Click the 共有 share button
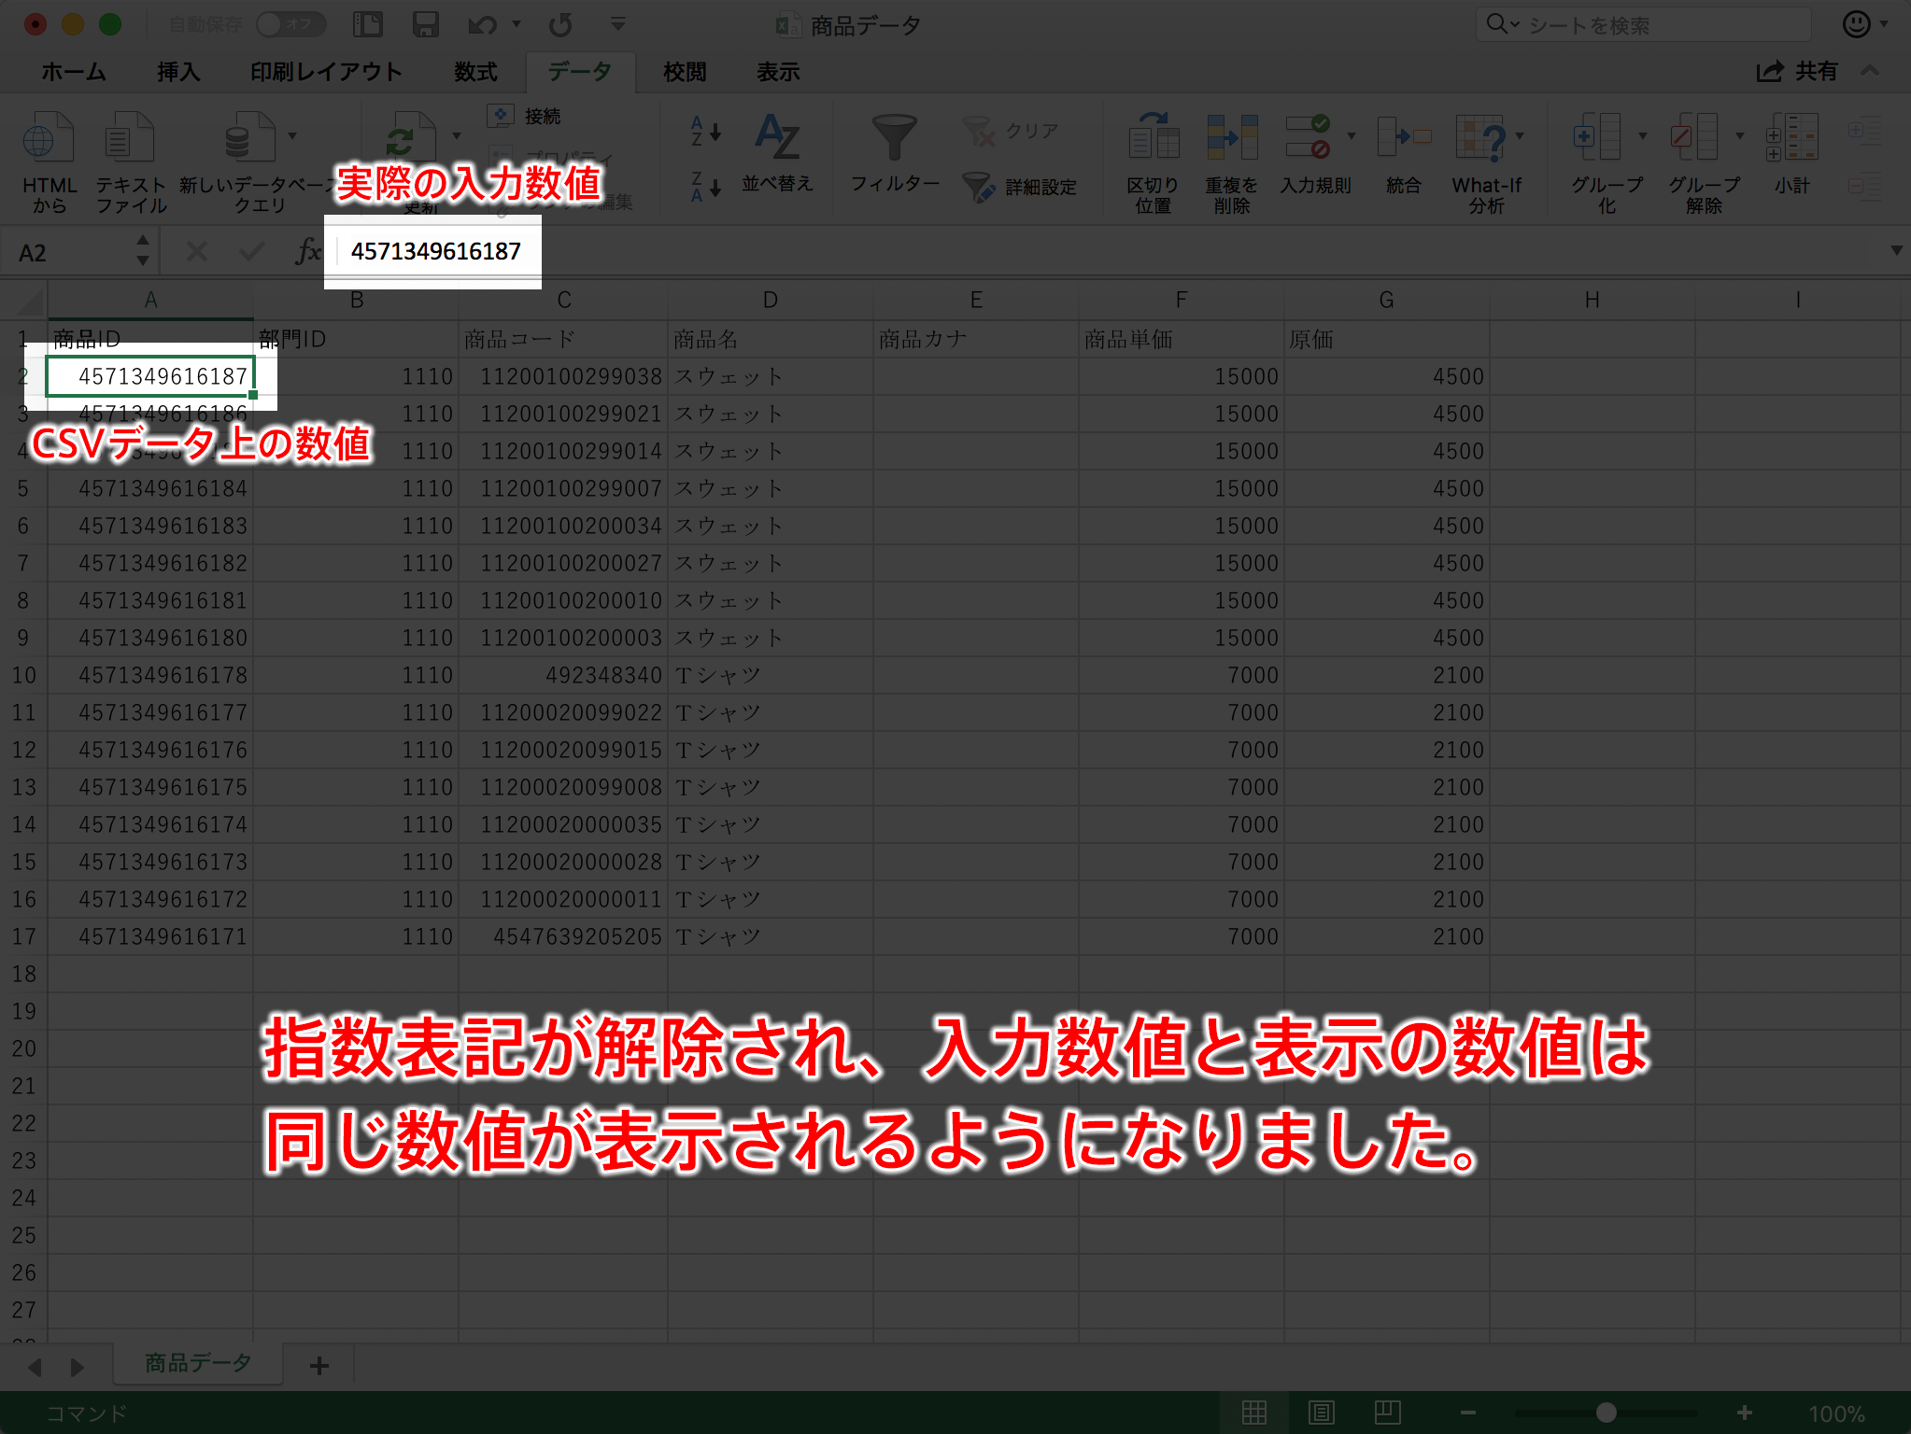1911x1434 pixels. [1797, 71]
